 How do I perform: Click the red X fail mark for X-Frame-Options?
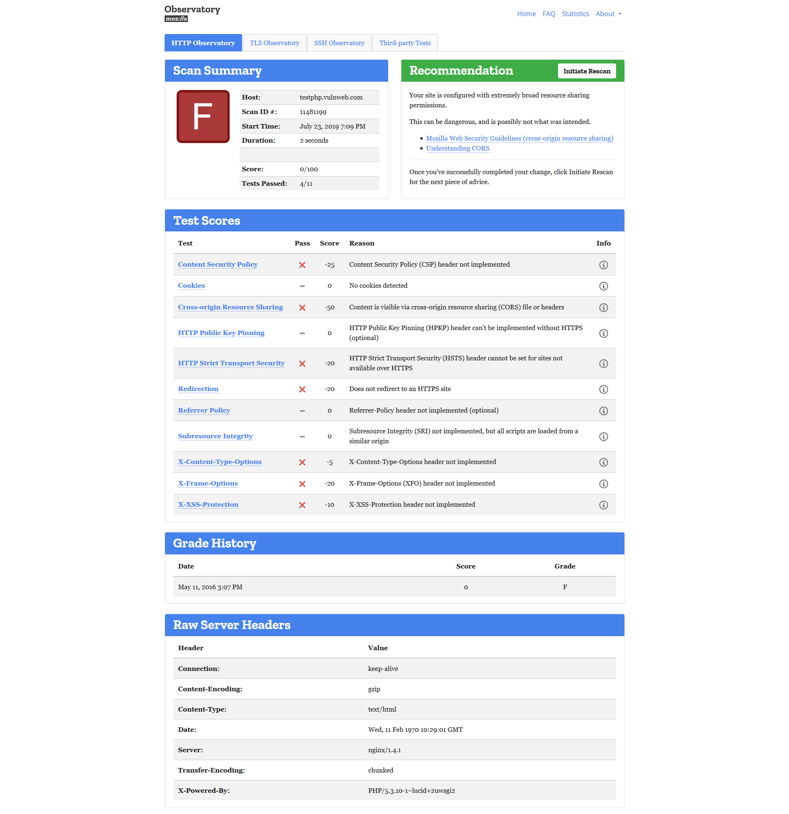pos(302,484)
